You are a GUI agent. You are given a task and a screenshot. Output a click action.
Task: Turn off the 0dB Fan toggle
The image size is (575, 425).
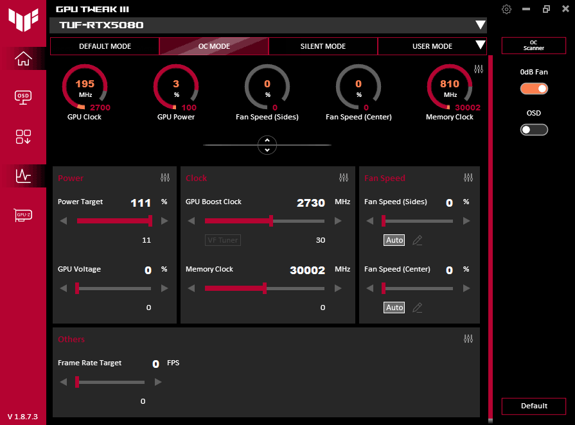point(534,89)
